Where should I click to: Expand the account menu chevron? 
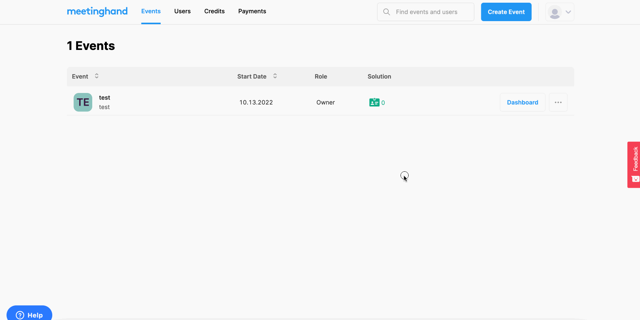tap(568, 12)
